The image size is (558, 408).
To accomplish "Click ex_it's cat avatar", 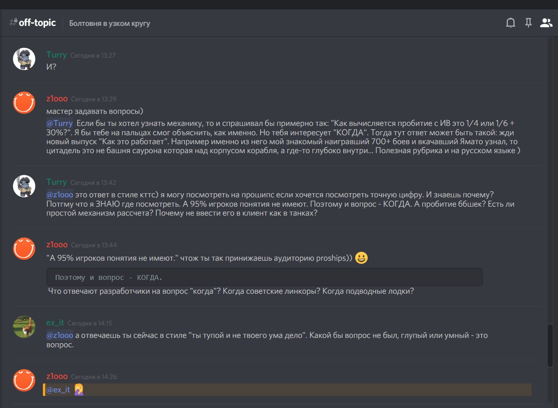I will 24,327.
